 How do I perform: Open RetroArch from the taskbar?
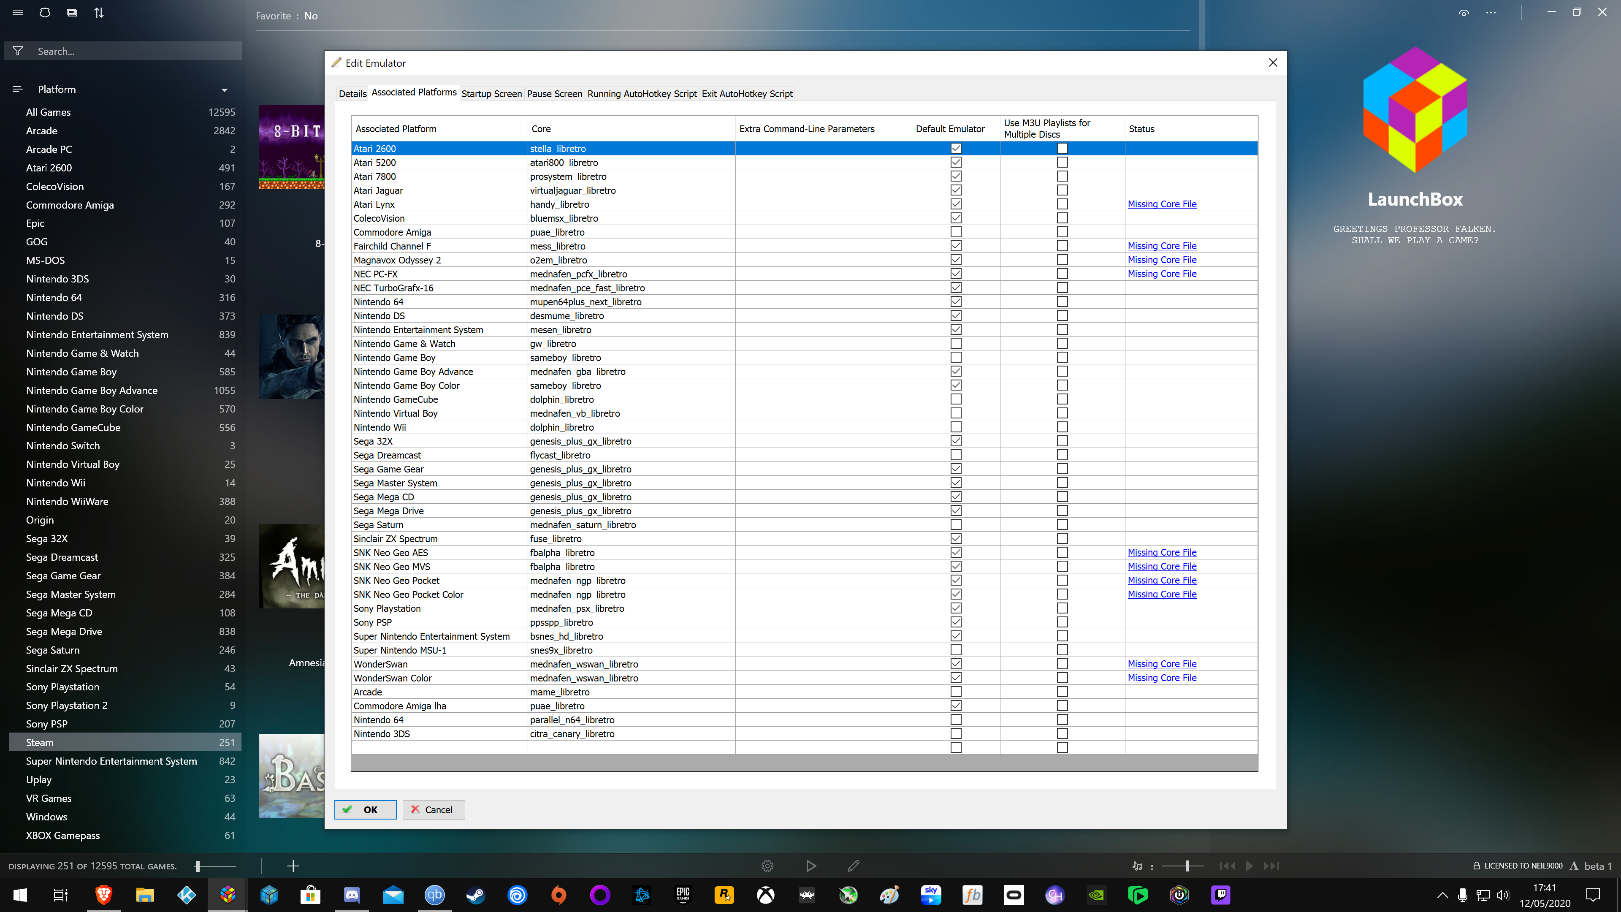[x=807, y=895]
